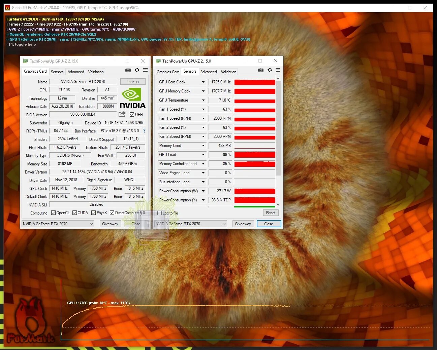Open the Fan 2 Speed (%) sensor dropdown
The height and width of the screenshot is (350, 437).
pos(203,127)
